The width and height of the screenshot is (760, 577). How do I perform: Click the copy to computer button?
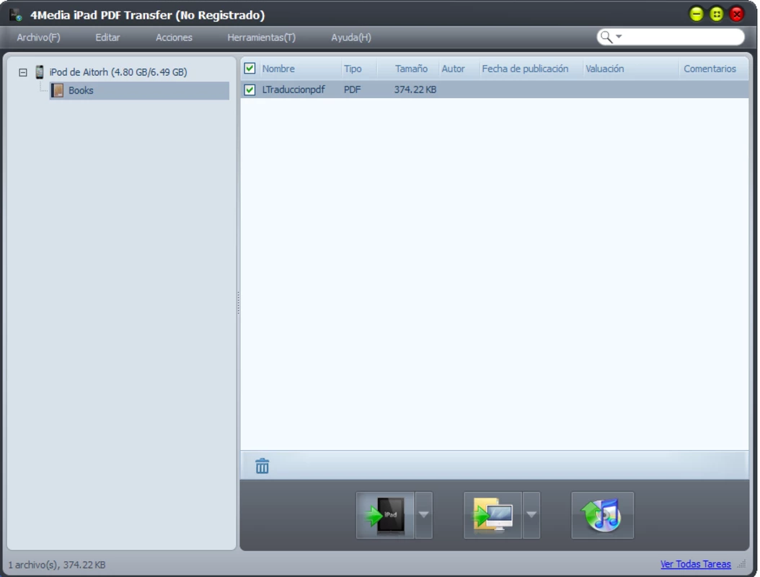point(492,515)
